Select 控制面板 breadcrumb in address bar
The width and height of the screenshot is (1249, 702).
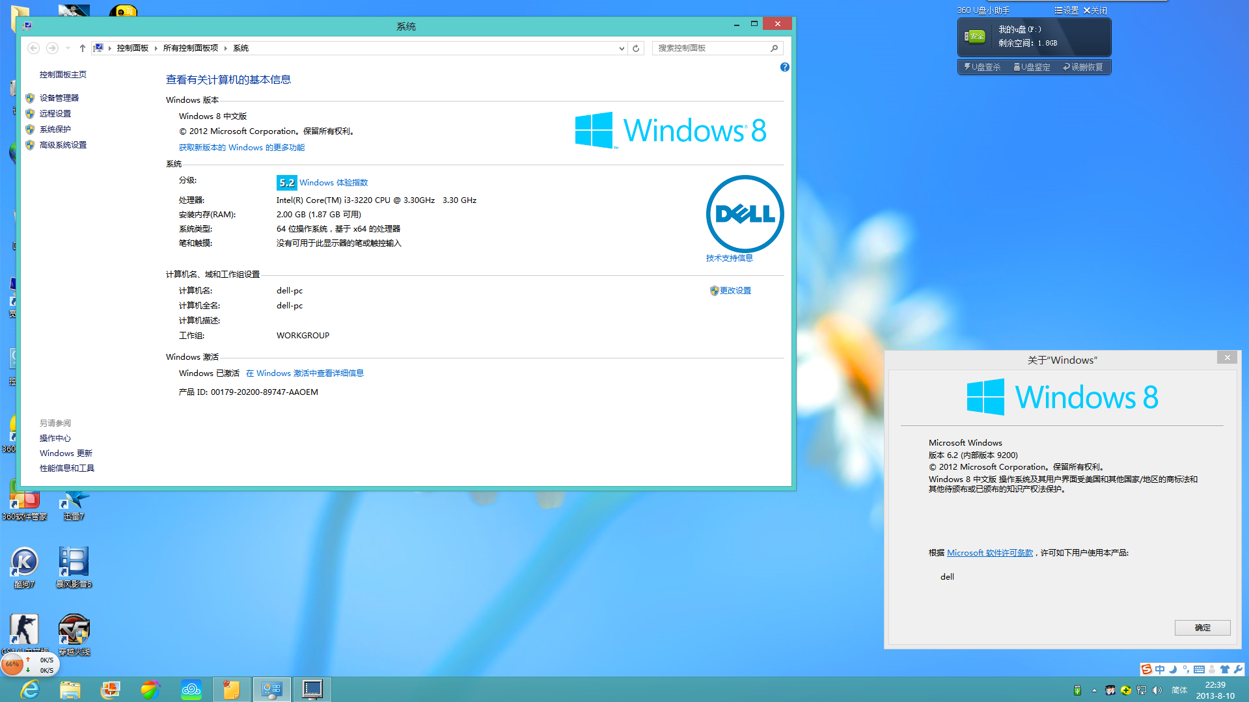coord(133,47)
